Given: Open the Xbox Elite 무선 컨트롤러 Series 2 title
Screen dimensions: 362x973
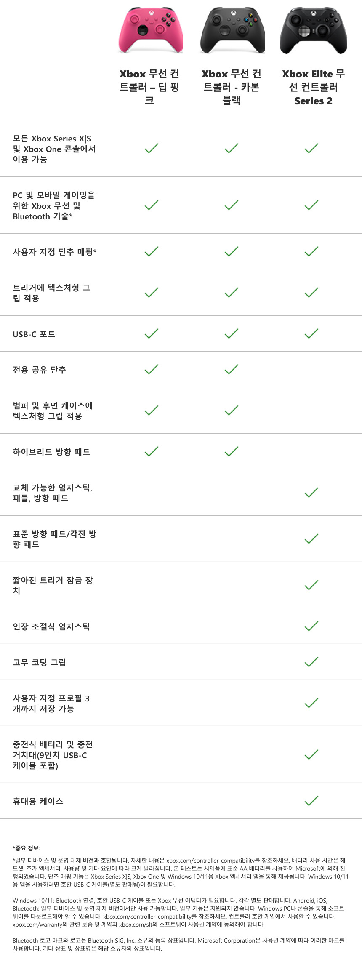Looking at the screenshot, I should (x=314, y=87).
